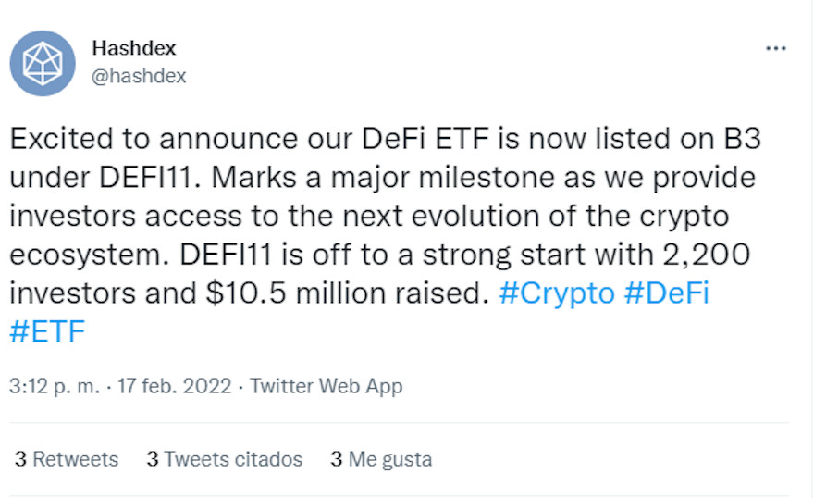Click the #ETF hashtag

(47, 331)
